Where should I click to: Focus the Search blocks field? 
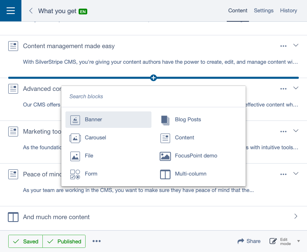click(x=153, y=97)
